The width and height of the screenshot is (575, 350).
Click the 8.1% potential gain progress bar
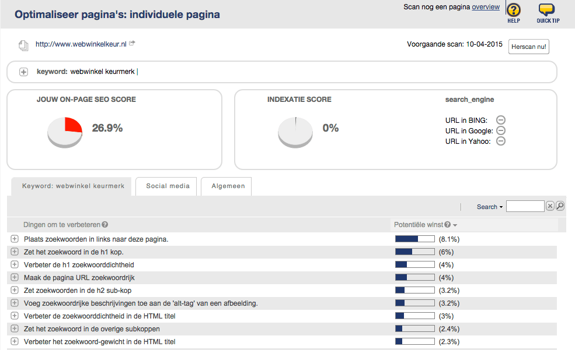(414, 239)
